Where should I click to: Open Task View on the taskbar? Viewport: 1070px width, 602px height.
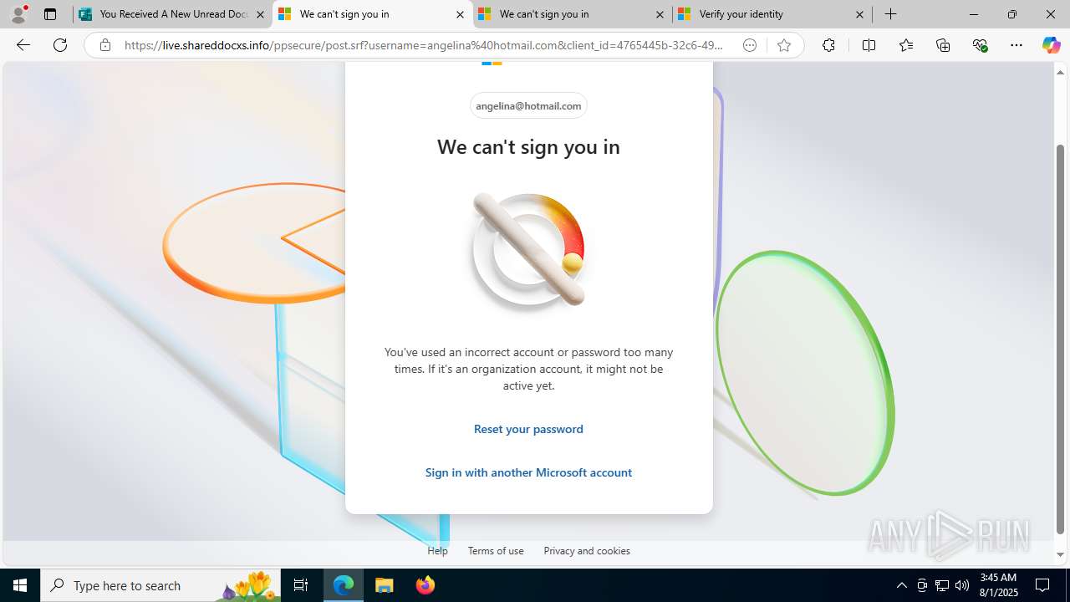tap(301, 585)
